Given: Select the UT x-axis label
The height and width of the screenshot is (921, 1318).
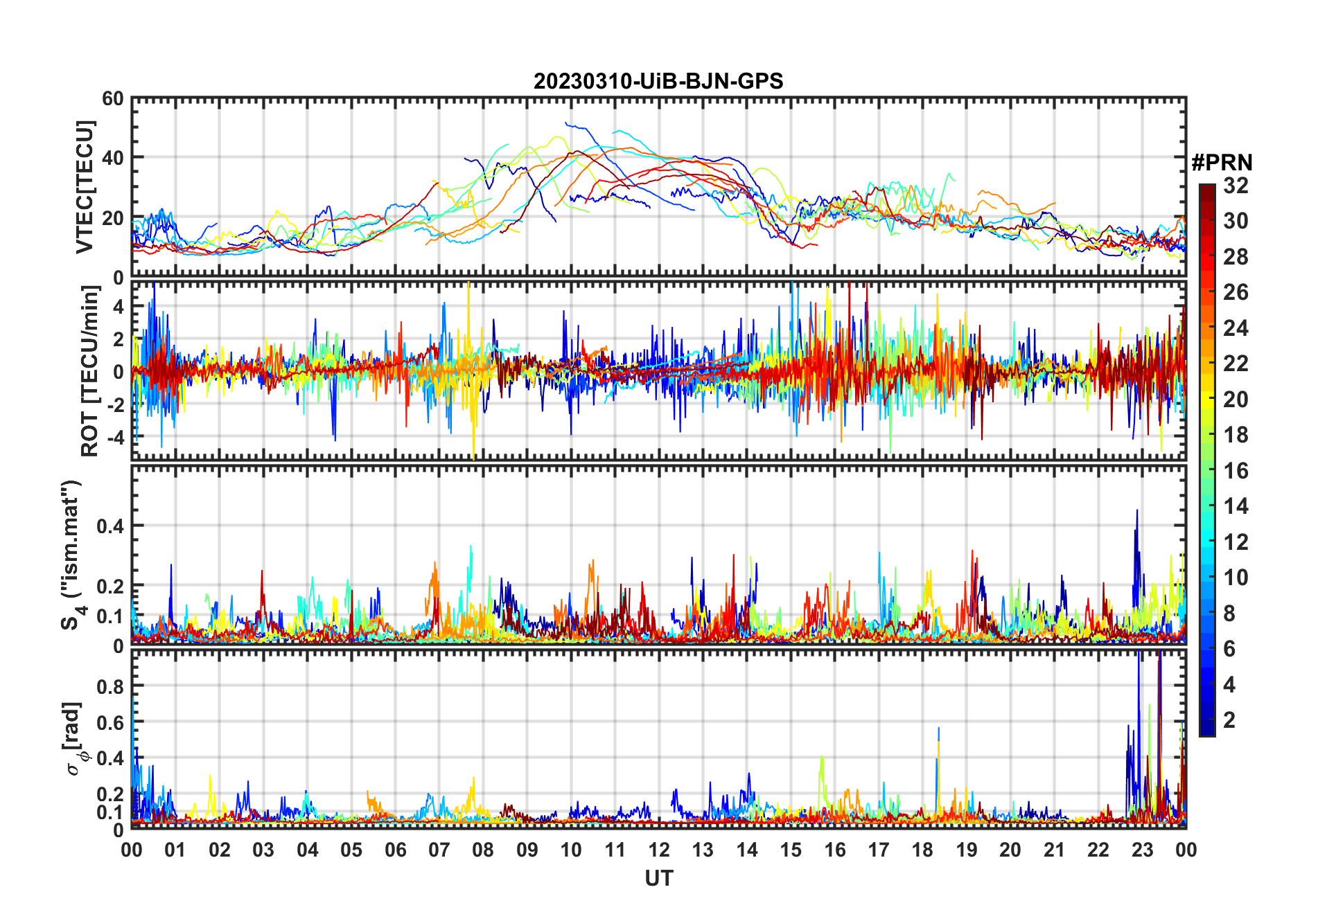Looking at the screenshot, I should pyautogui.click(x=659, y=878).
